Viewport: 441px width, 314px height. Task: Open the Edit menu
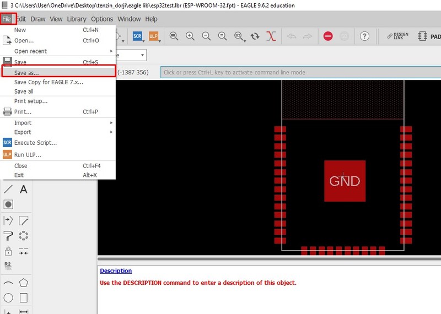21,19
